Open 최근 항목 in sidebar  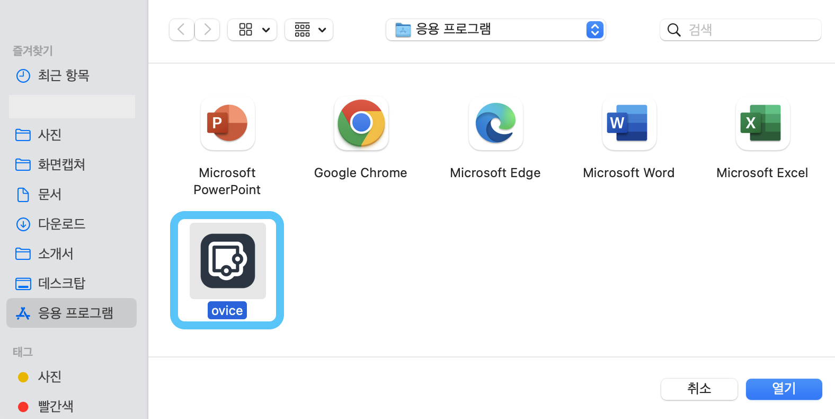point(72,76)
